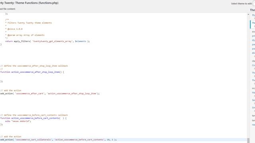Open the readme.txt file link
Screen dimensions: 255x143
[253, 125]
